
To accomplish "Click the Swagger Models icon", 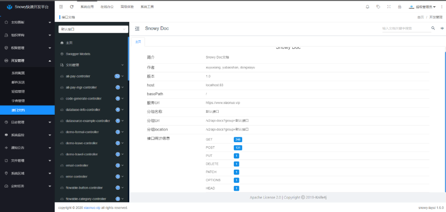I will (x=62, y=54).
